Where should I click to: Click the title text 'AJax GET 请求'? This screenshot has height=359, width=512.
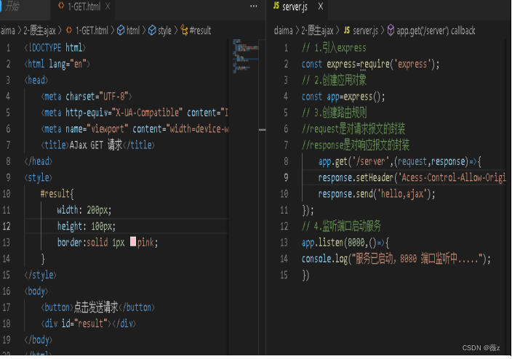coord(96,145)
